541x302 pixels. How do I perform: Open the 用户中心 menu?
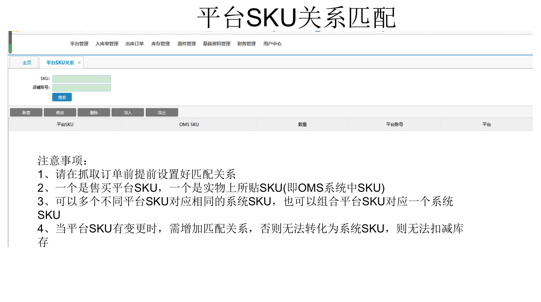272,44
